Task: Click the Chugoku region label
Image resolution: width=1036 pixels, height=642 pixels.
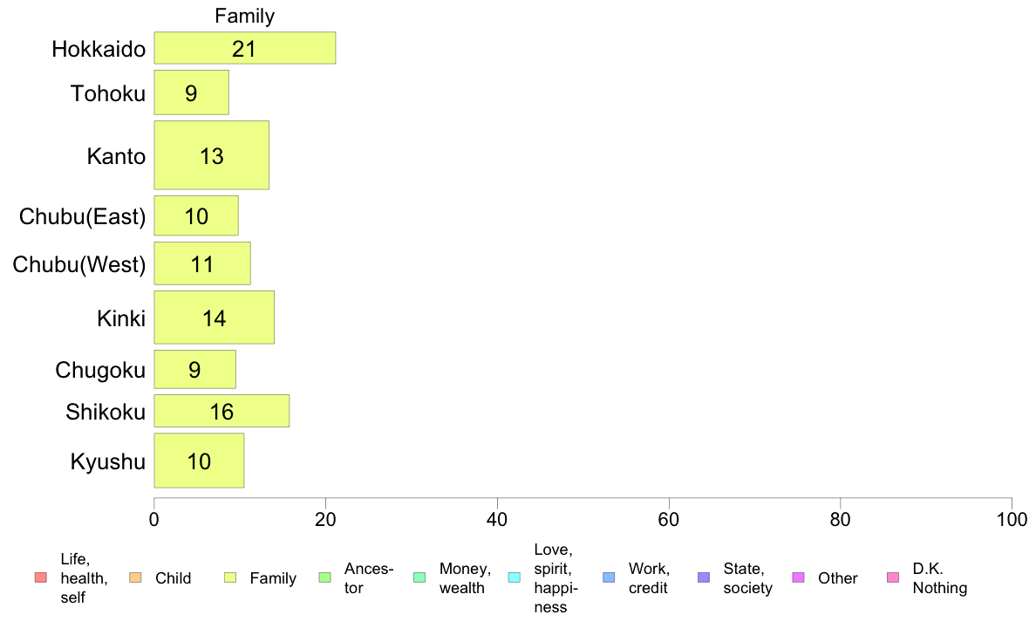Action: pyautogui.click(x=99, y=370)
